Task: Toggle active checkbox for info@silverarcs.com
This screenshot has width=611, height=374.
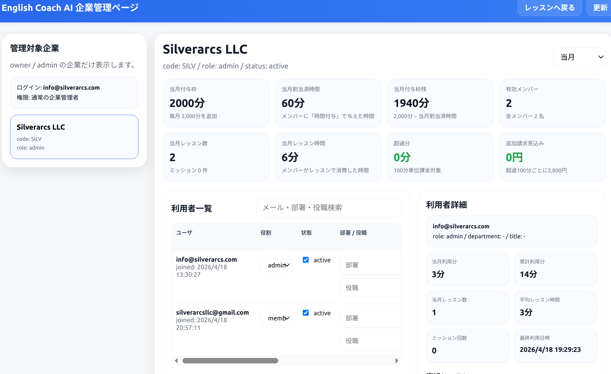Action: [x=306, y=260]
